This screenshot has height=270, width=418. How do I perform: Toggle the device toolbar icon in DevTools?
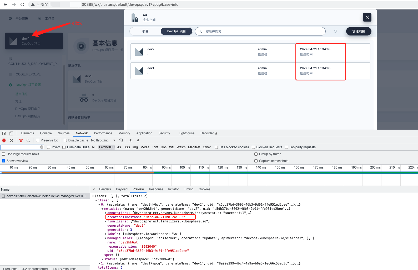pos(11,133)
